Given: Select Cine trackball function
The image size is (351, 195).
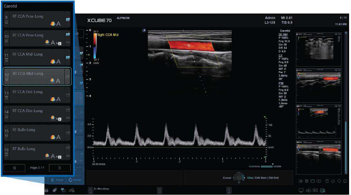Looking at the screenshot, I should pyautogui.click(x=250, y=178).
